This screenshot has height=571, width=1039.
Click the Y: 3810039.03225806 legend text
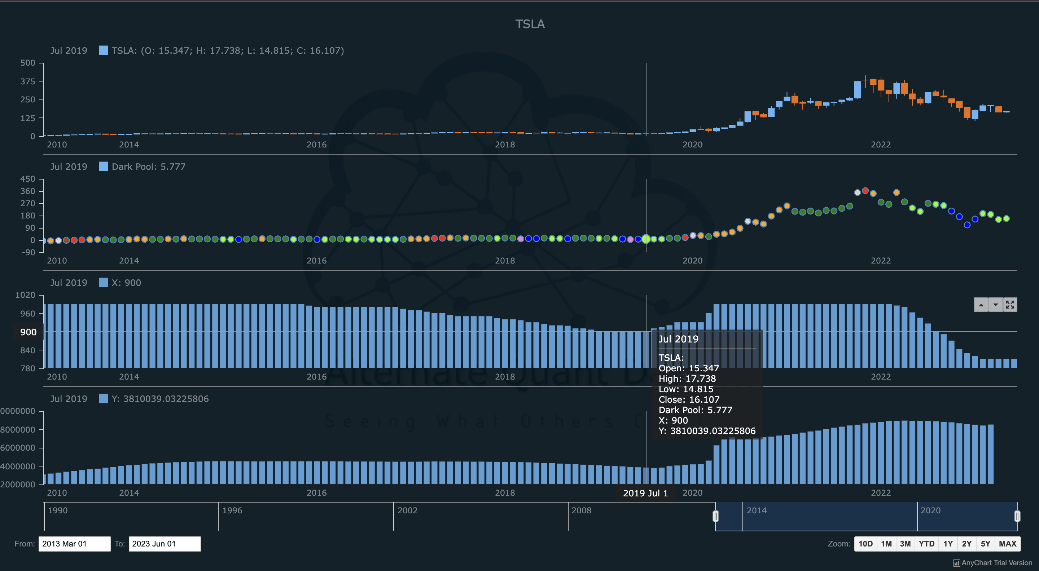click(160, 399)
